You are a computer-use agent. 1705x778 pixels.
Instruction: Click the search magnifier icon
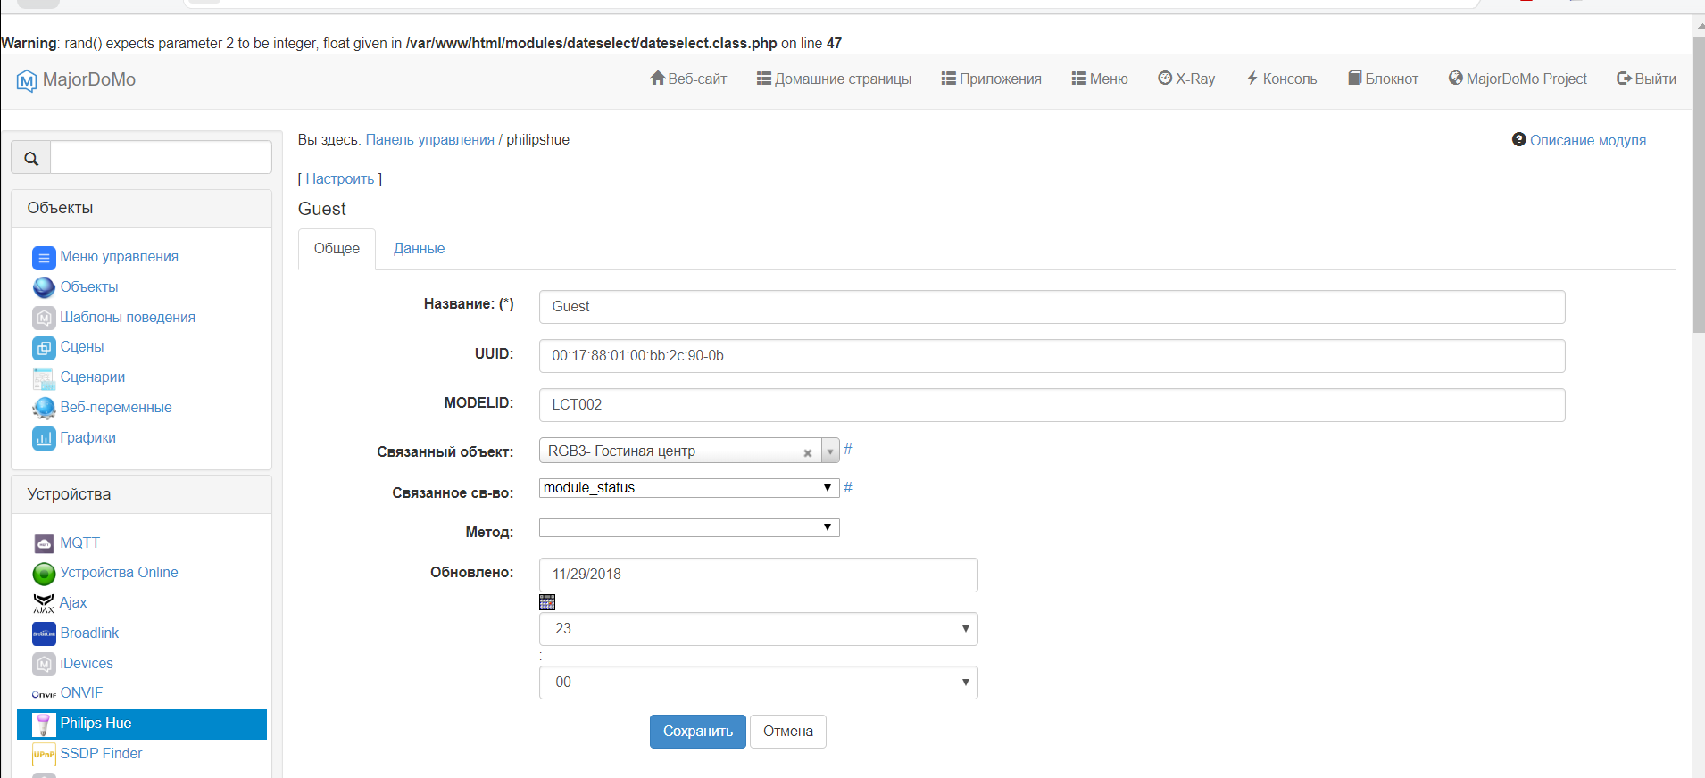(x=31, y=158)
